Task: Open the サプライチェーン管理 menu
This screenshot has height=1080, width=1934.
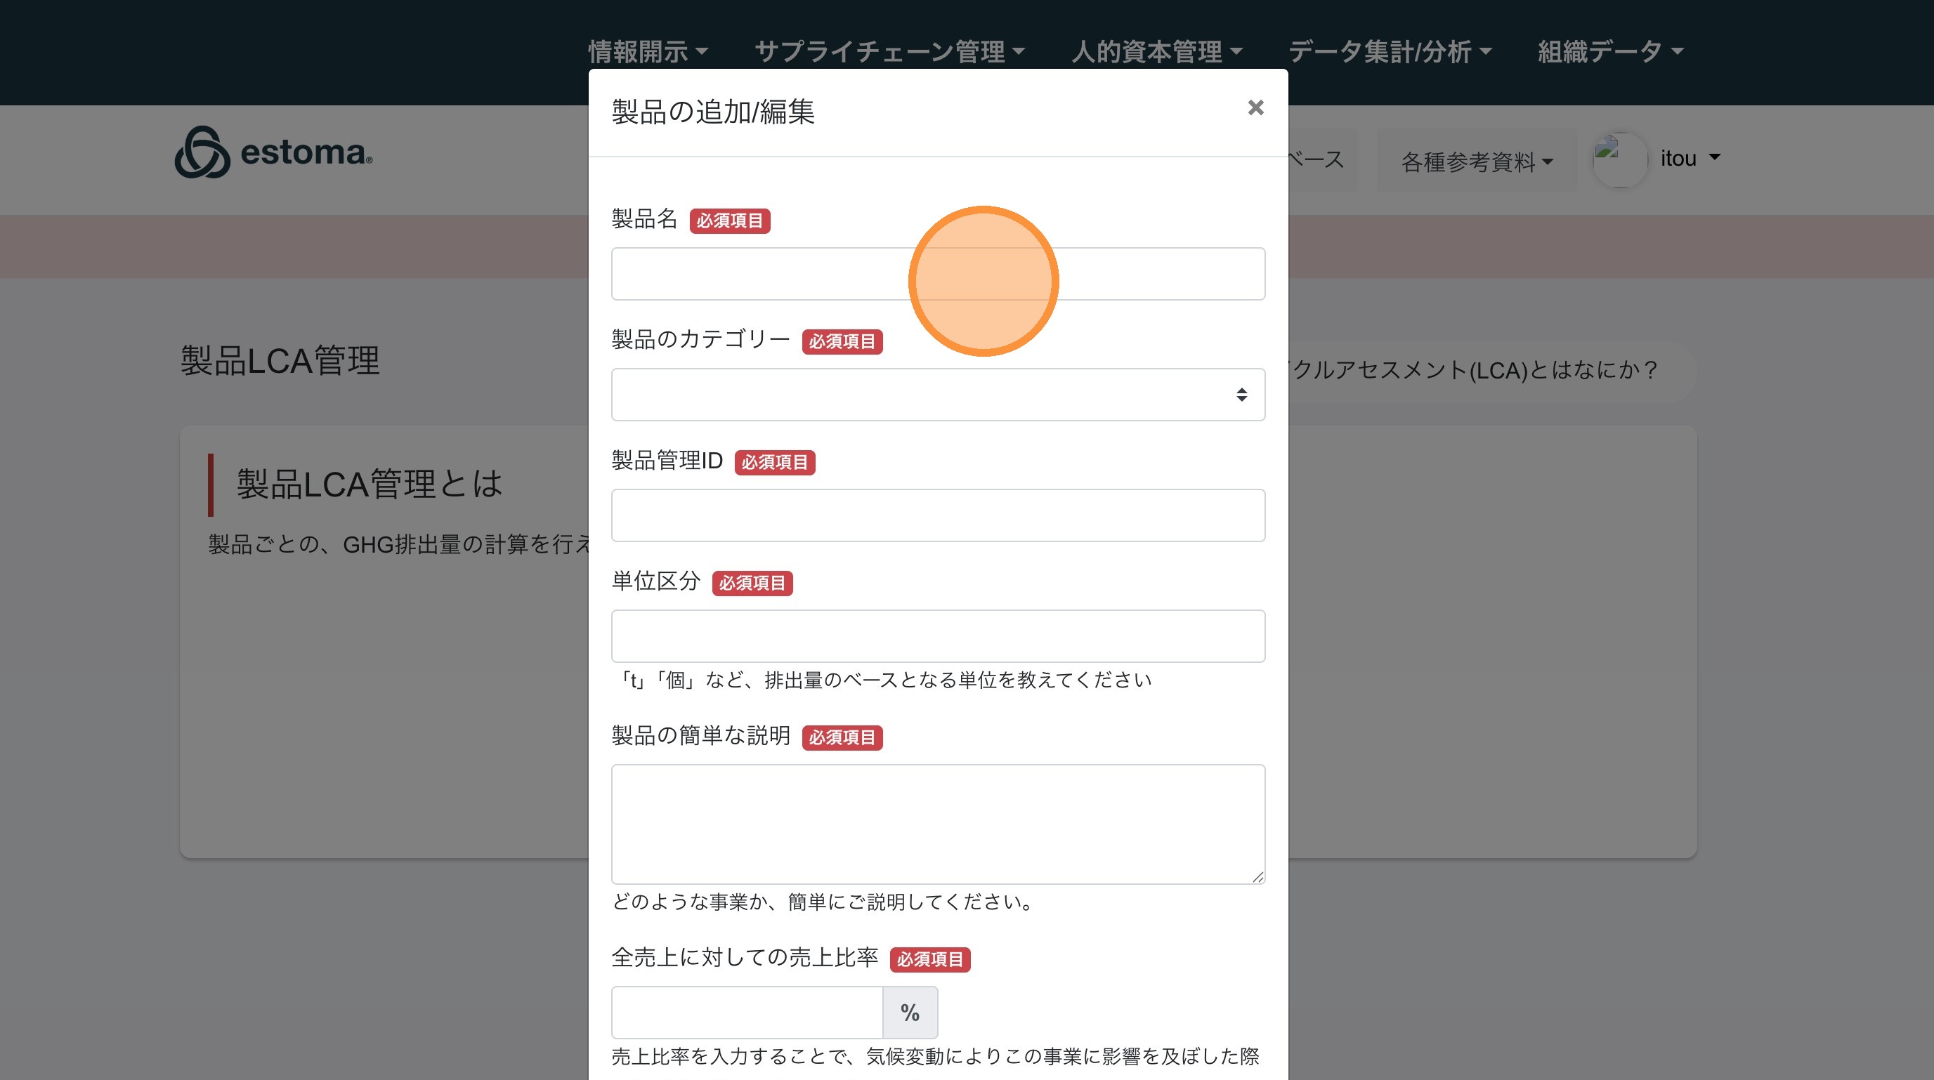Action: [x=889, y=52]
